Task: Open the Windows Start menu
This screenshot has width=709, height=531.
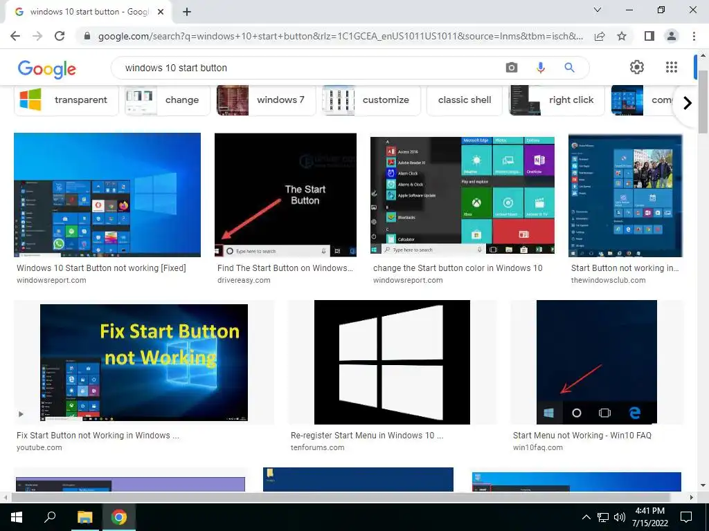Action: coord(17,517)
